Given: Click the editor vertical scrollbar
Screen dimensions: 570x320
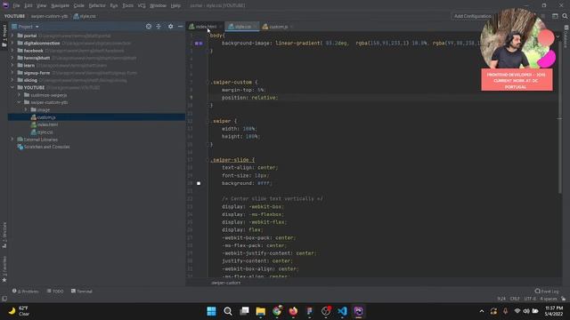Looking at the screenshot, I should [560, 116].
